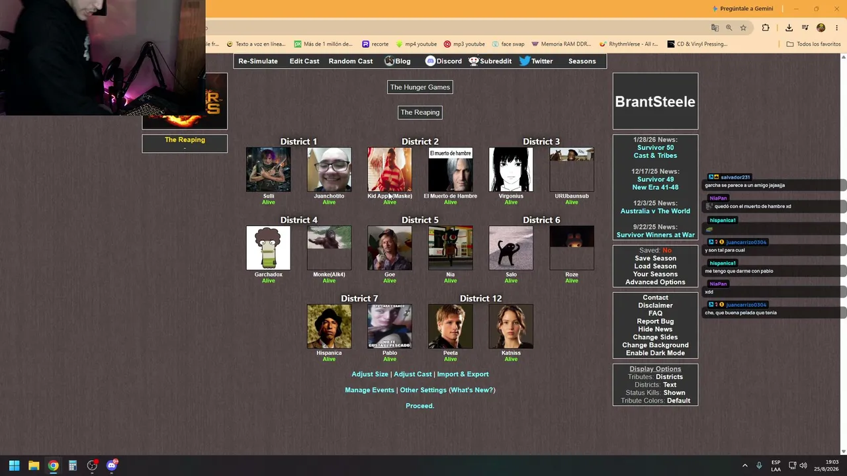The width and height of the screenshot is (847, 476).
Task: Open the Twitter link with bird icon
Action: click(x=536, y=61)
